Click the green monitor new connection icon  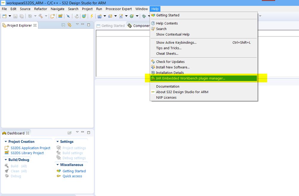pos(84,16)
